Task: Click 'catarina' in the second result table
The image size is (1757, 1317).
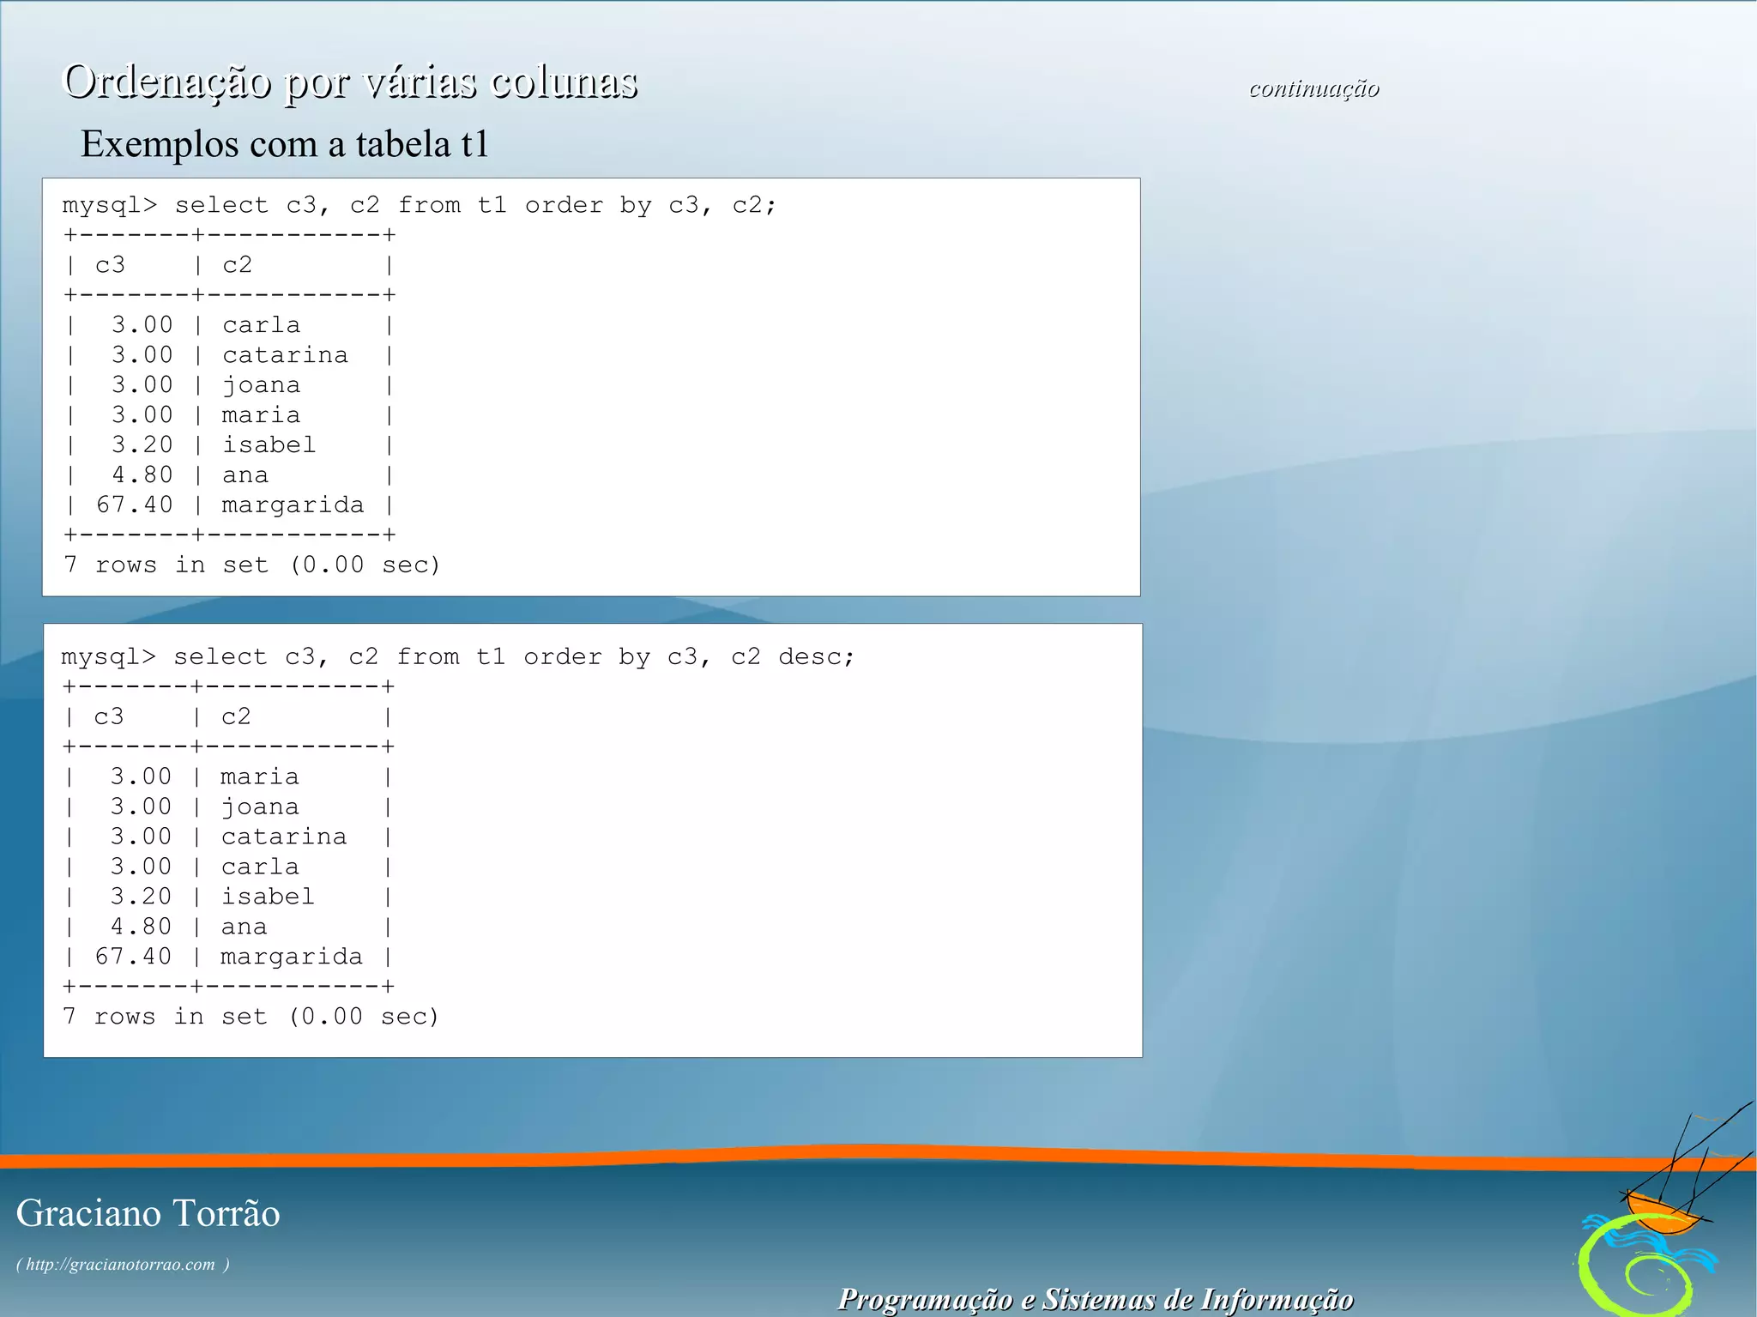Action: [x=283, y=837]
